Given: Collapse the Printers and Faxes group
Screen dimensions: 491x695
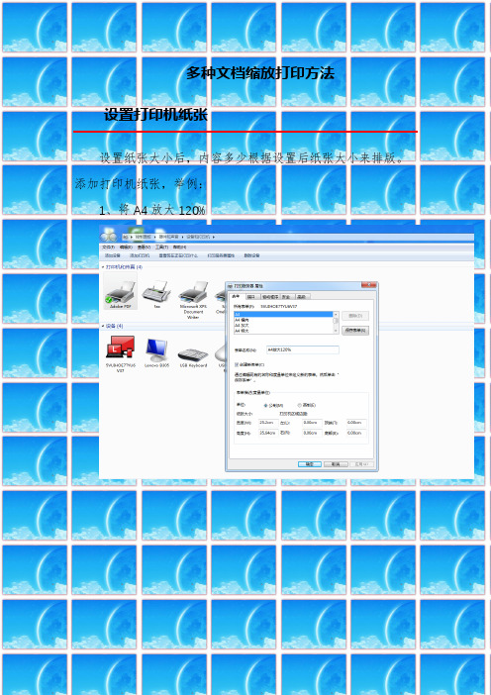Looking at the screenshot, I should click(x=103, y=267).
